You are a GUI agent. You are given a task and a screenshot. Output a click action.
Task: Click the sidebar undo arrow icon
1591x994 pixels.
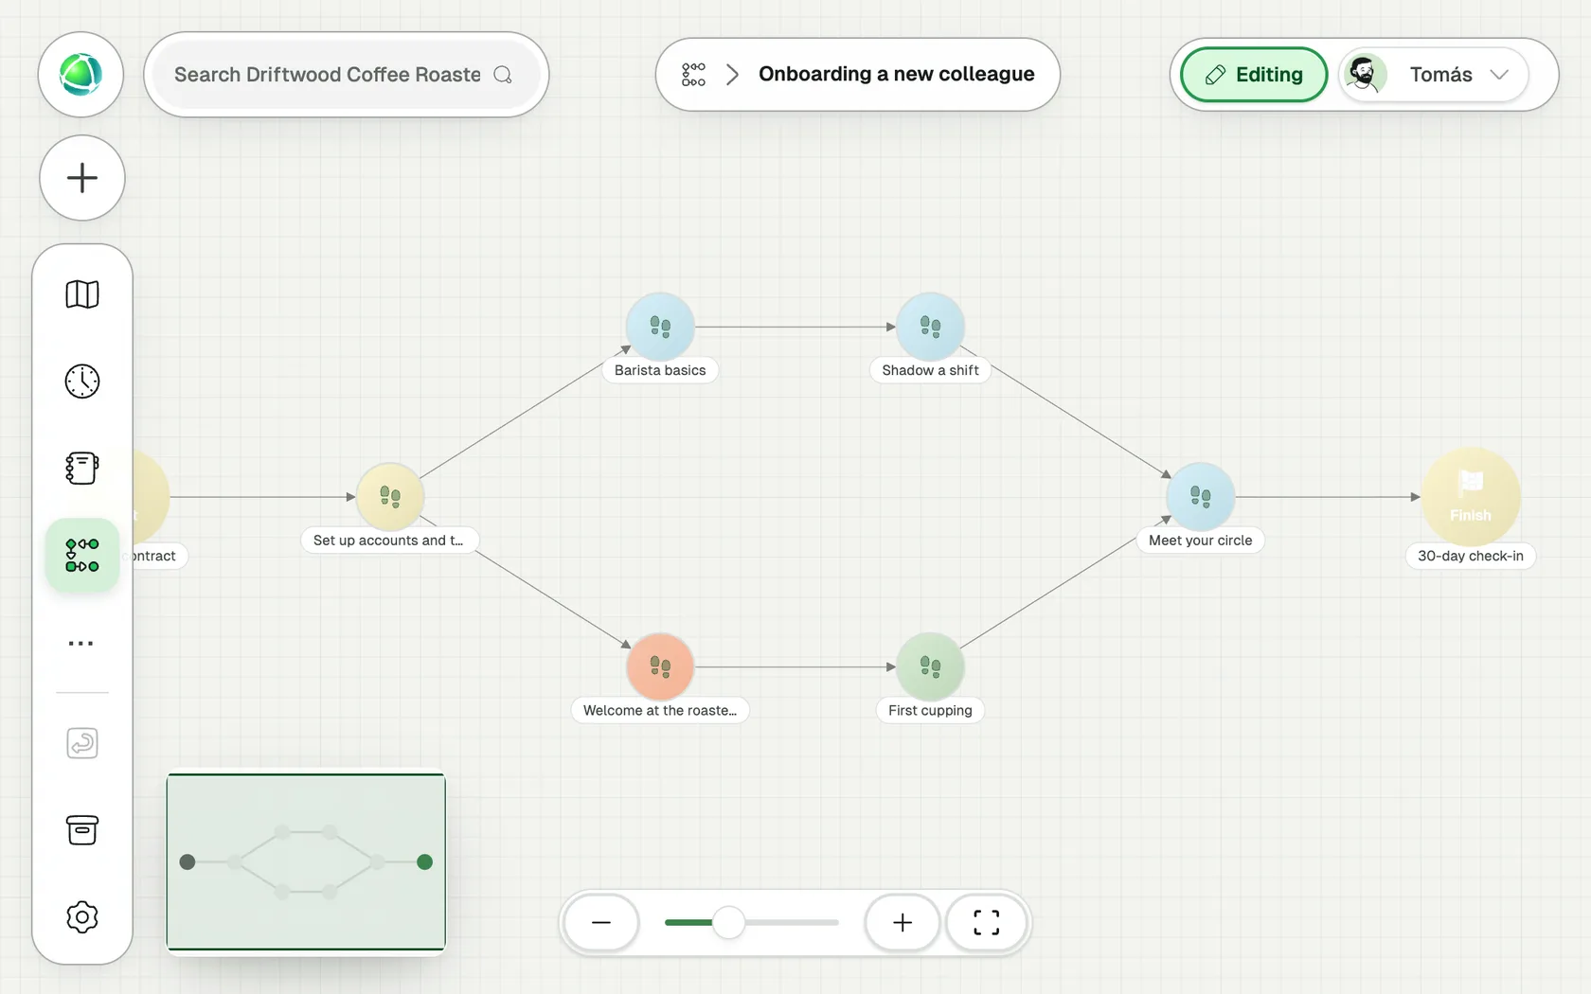pyautogui.click(x=82, y=743)
